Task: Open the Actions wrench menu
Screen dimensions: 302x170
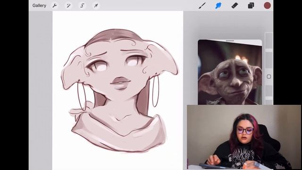Action: point(55,6)
